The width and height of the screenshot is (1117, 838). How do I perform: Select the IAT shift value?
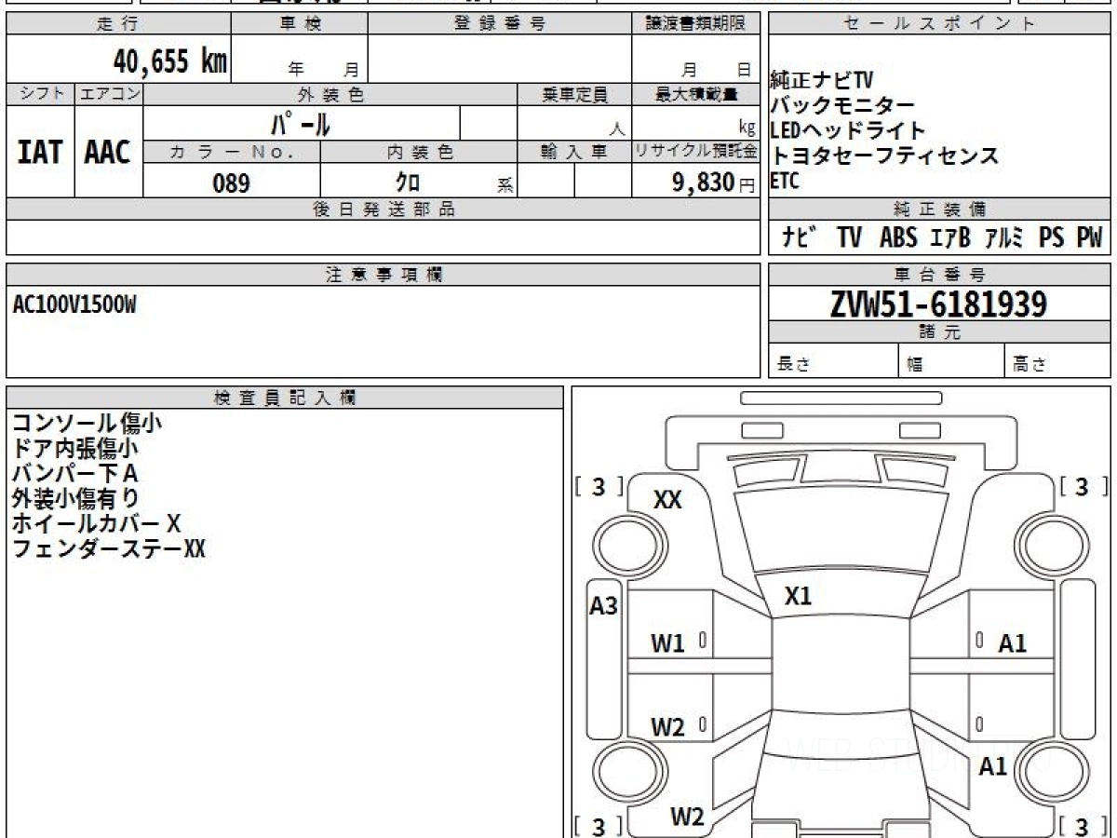coord(40,153)
